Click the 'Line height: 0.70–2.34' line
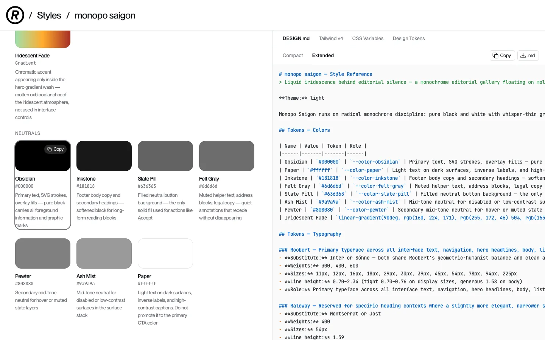 coord(400,282)
